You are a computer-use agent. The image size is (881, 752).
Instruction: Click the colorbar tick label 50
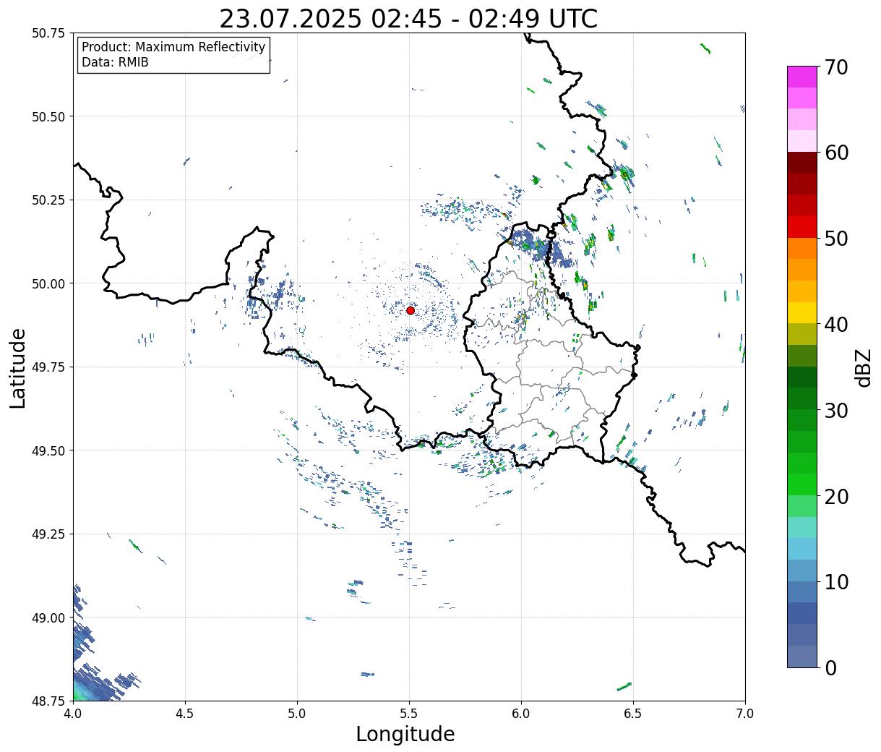pos(836,239)
